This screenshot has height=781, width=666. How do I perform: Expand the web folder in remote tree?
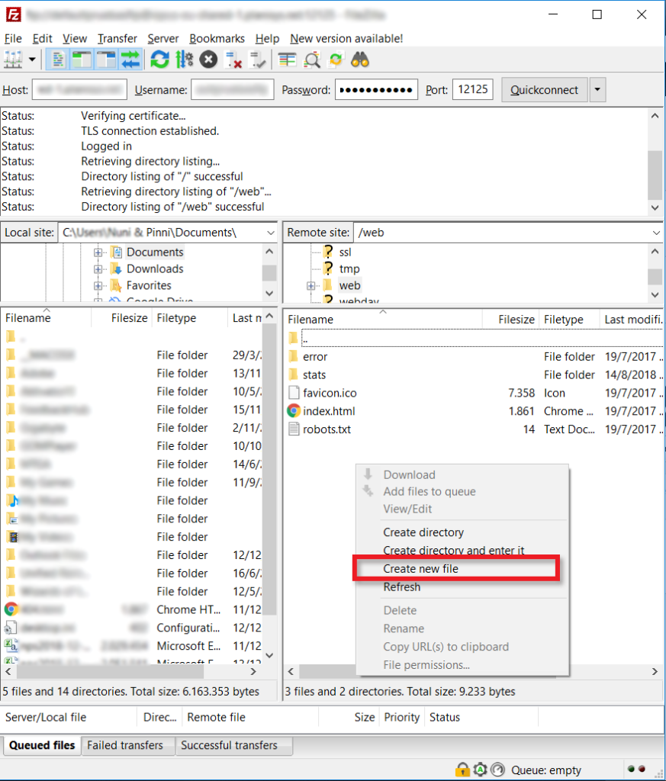tap(311, 284)
